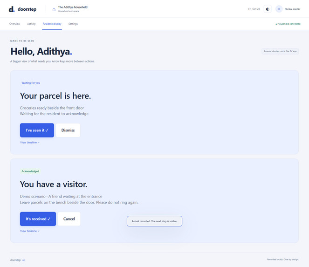Open View timeline under the visitor card
The height and width of the screenshot is (267, 309).
coord(30,231)
